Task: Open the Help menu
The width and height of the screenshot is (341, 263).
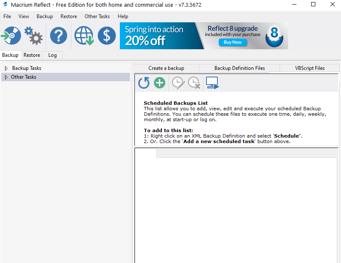Action: (123, 16)
